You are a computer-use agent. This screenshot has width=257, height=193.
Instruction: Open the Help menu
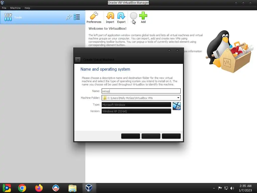(27, 8)
